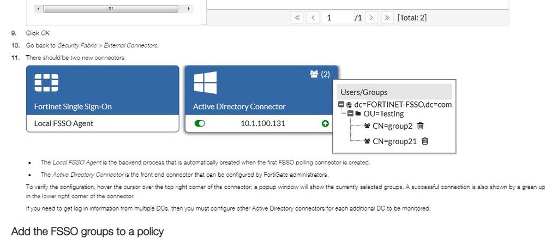Click horizontal scrollbar right arrow
The height and width of the screenshot is (239, 545).
[x=189, y=9]
